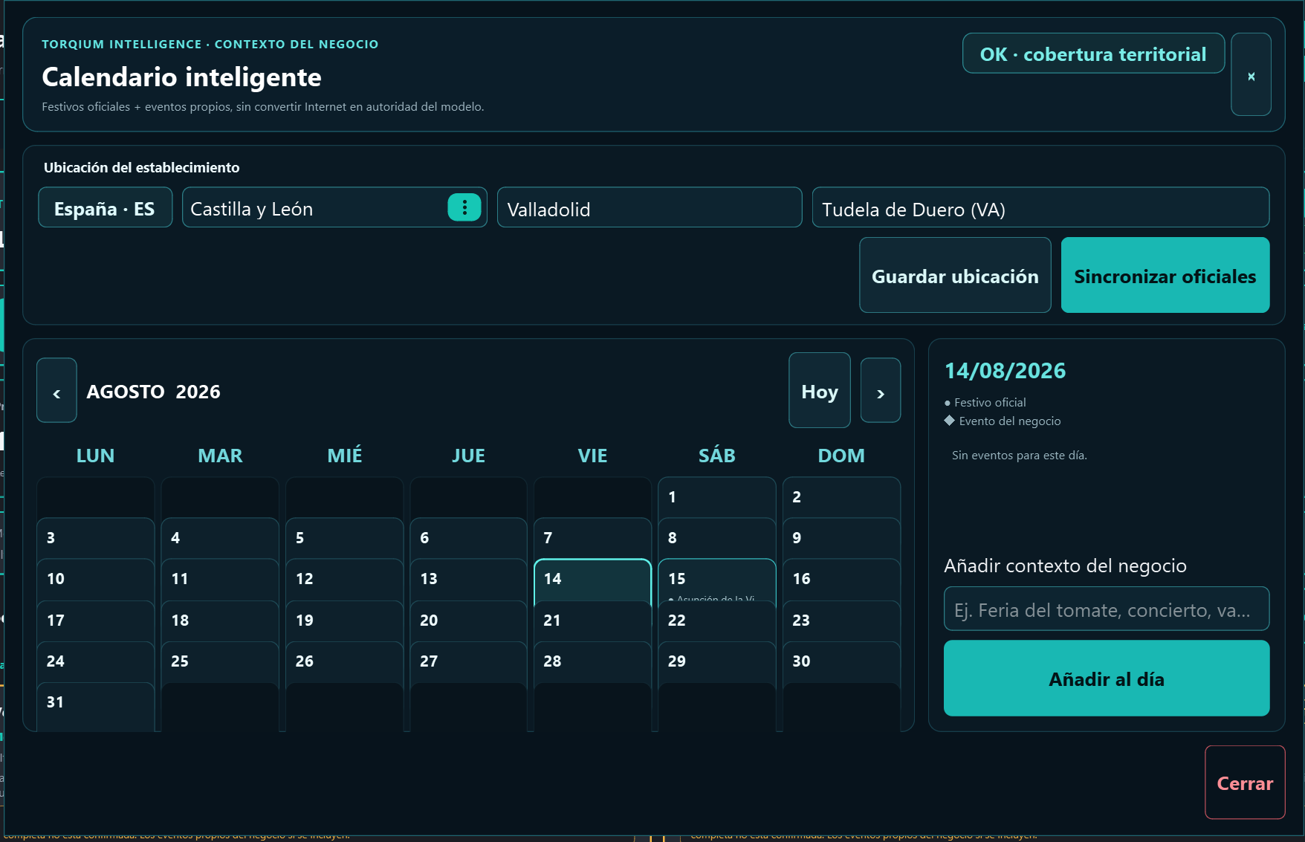Image resolution: width=1305 pixels, height=842 pixels.
Task: Click the business context text input
Action: 1107,609
